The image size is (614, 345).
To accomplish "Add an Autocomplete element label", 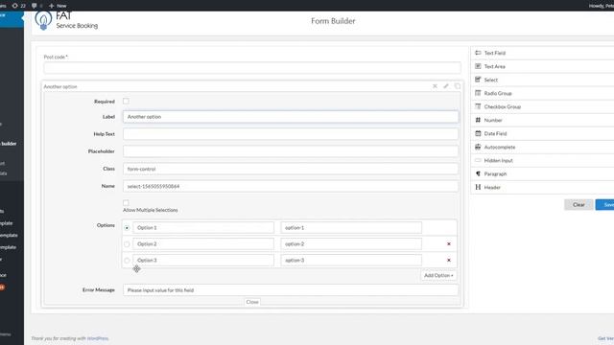I will [x=500, y=147].
